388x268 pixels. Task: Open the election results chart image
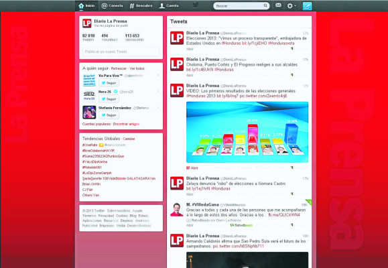247,132
